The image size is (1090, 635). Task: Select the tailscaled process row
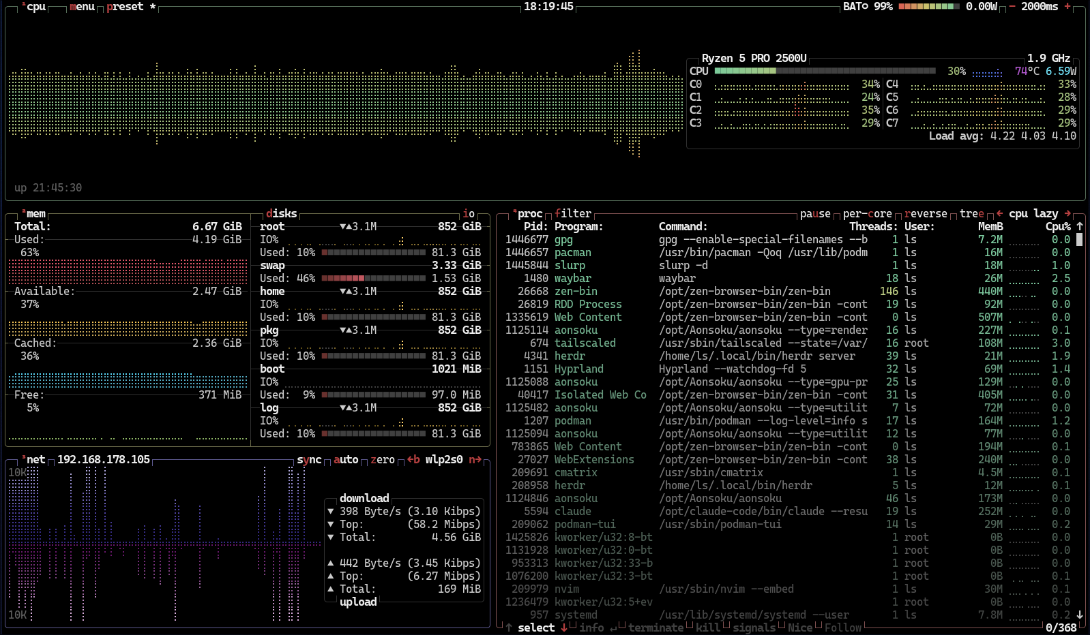[788, 343]
